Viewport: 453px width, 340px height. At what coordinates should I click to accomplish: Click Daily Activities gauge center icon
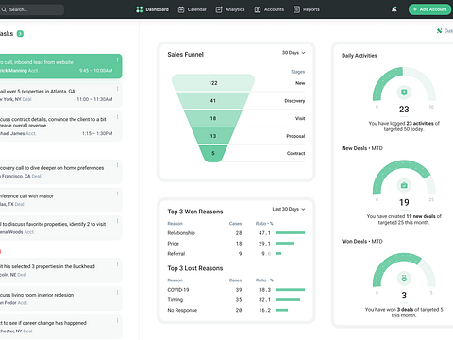pos(404,93)
